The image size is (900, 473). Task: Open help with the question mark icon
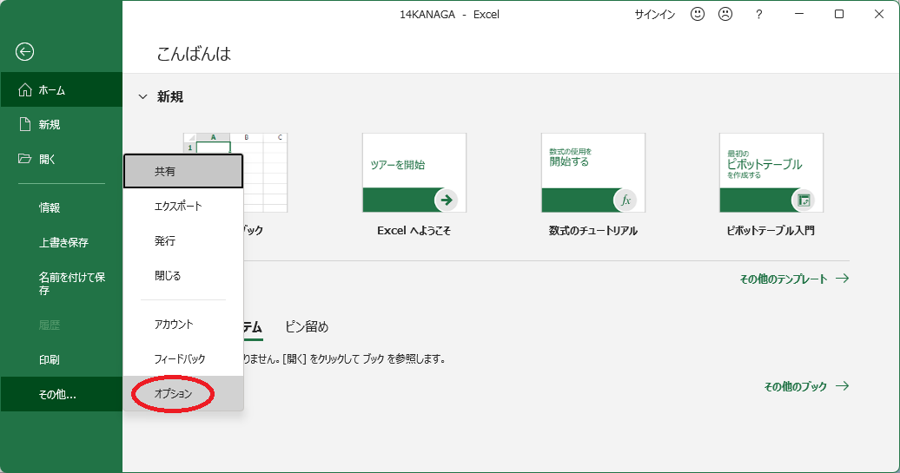click(x=758, y=15)
